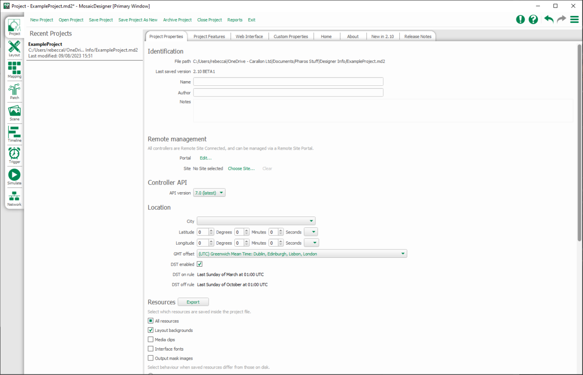Viewport: 583px width, 375px height.
Task: Expand the API version dropdown
Action: pyautogui.click(x=209, y=193)
